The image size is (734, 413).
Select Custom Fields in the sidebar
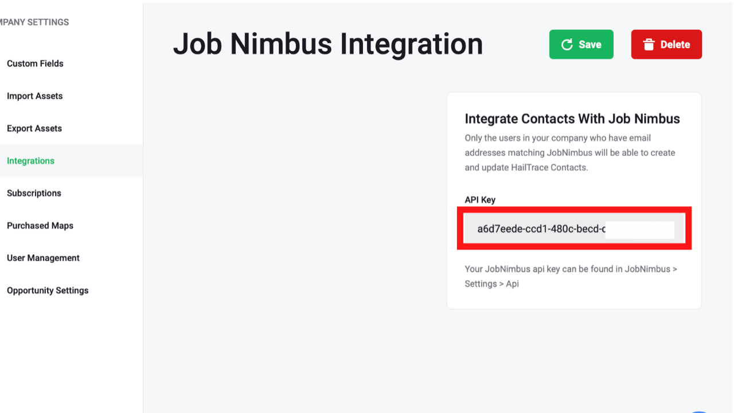point(34,63)
